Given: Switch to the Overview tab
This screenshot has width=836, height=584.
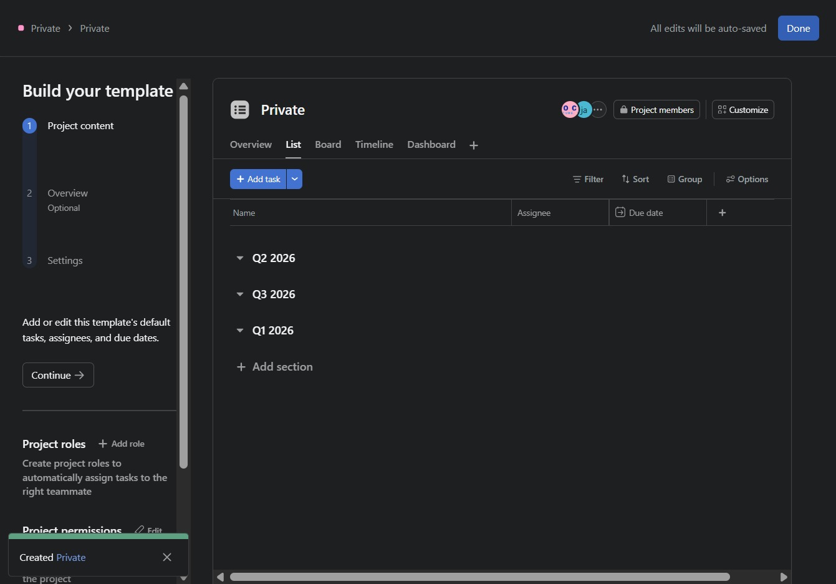Looking at the screenshot, I should point(251,145).
